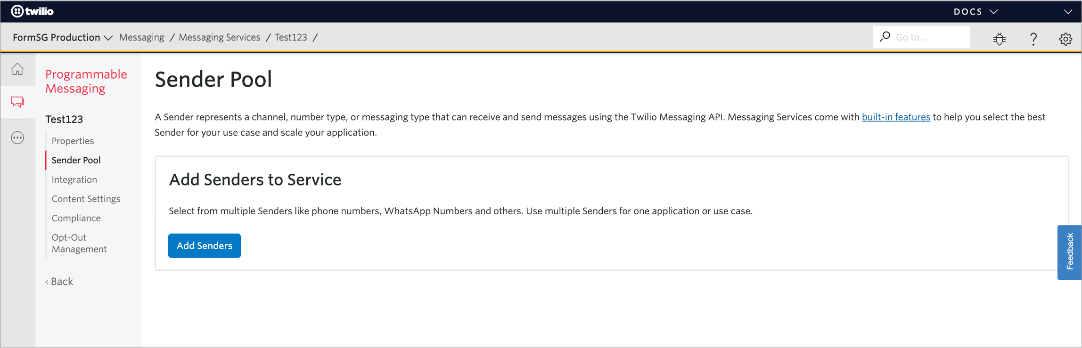Click the Test123 service name in sidebar
1082x348 pixels.
click(64, 119)
